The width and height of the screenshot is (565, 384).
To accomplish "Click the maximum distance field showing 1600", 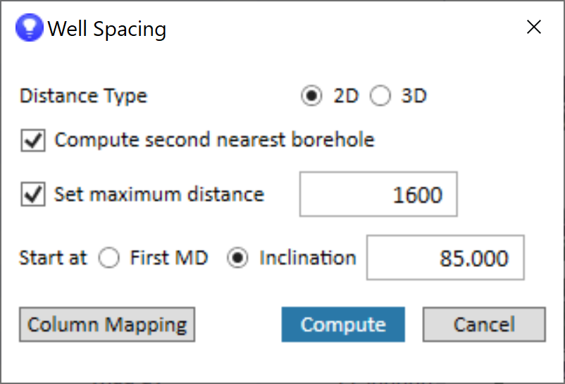I will [x=378, y=194].
